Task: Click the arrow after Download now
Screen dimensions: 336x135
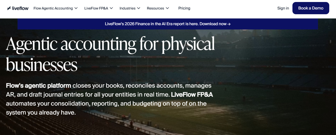Action: (x=229, y=24)
